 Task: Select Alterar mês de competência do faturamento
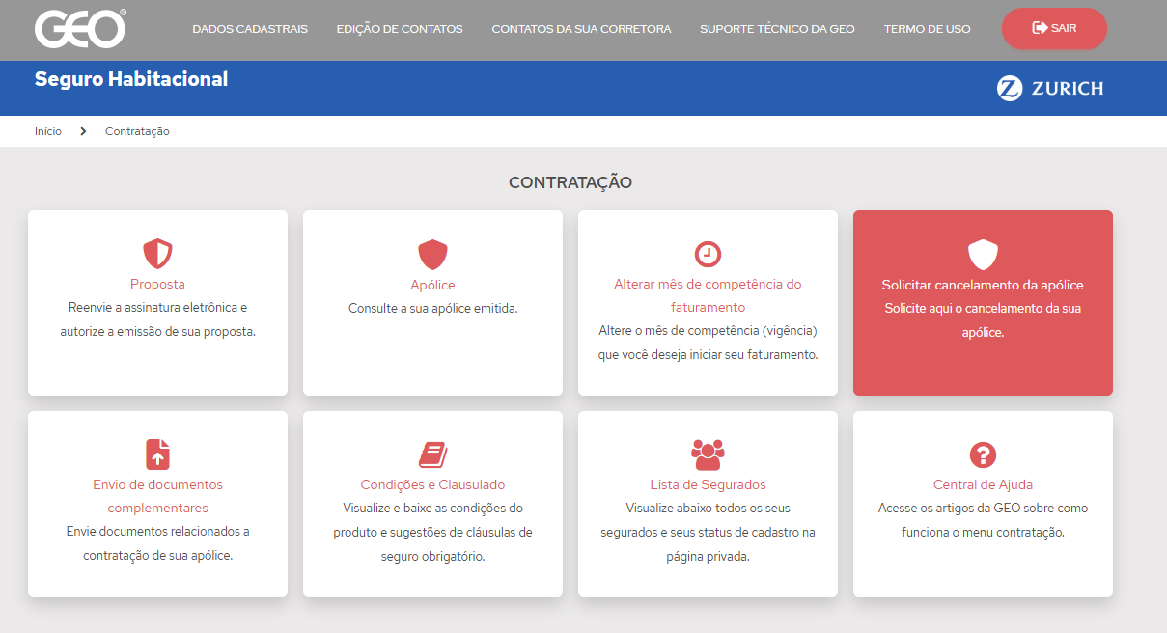coord(708,296)
